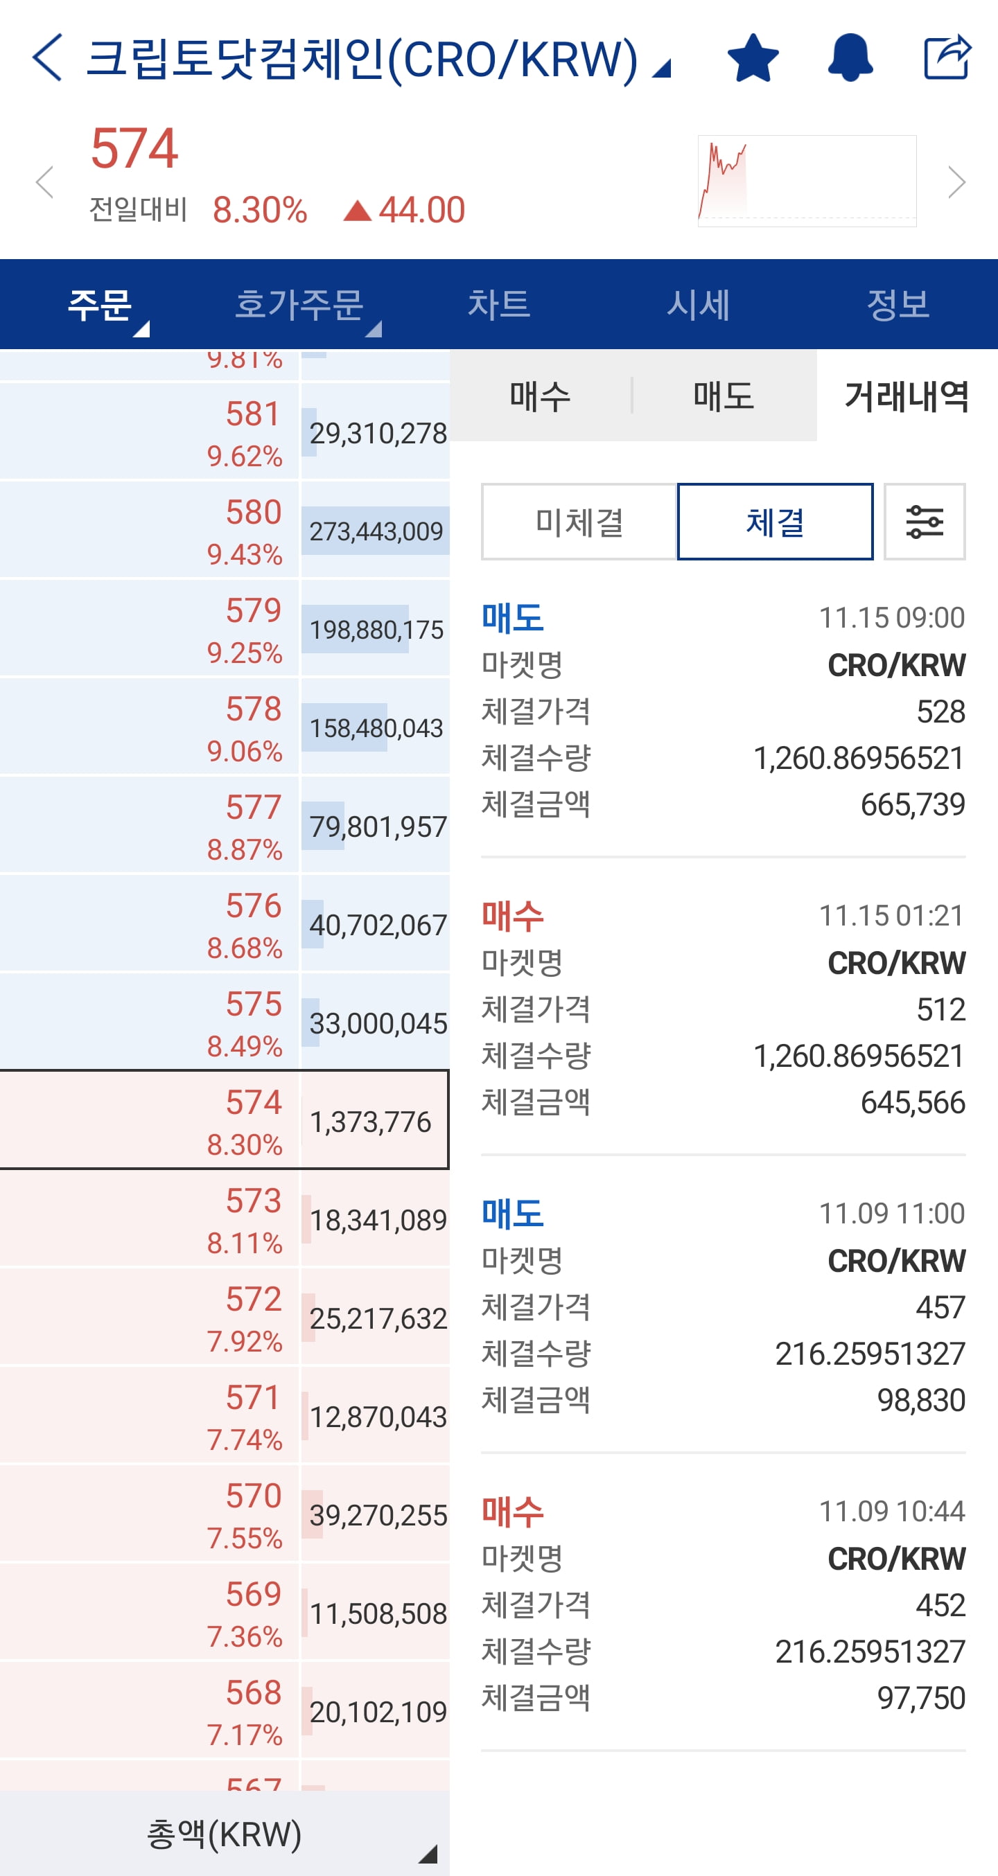Open the 11.15 09:00 매도 trade record
998x1876 pixels.
point(724,711)
